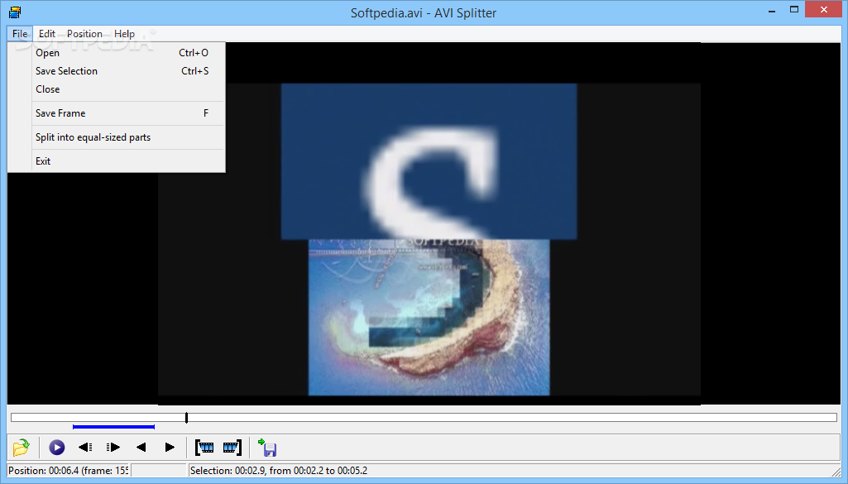This screenshot has width=848, height=484.
Task: Open the Edit menu
Action: [47, 34]
